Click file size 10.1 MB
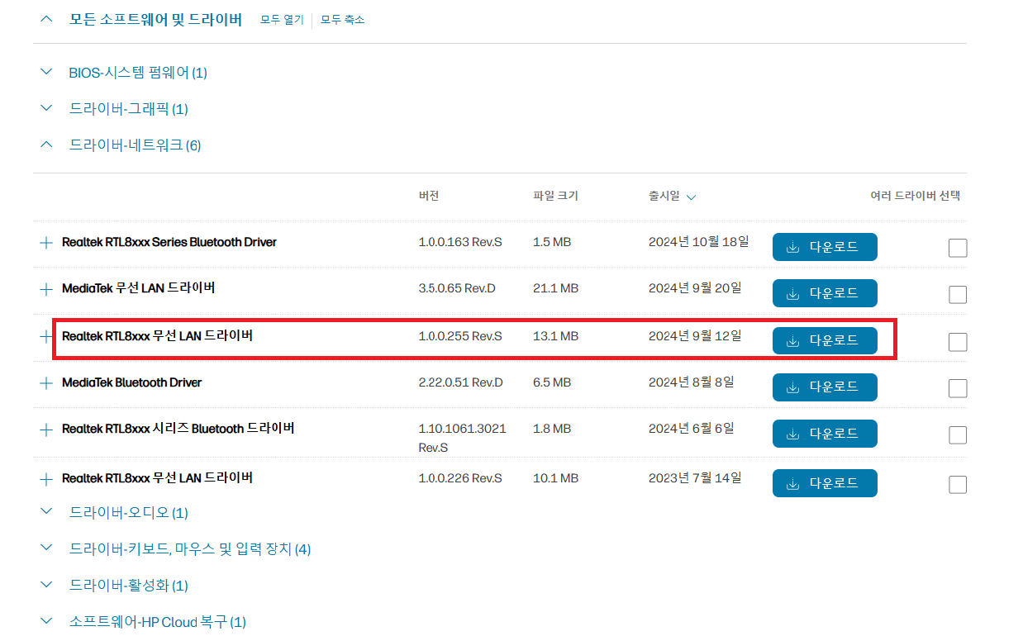 556,478
